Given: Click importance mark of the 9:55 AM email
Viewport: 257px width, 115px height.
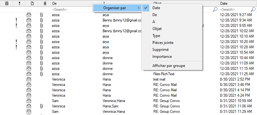Looking at the screenshot, I should coord(16,26).
